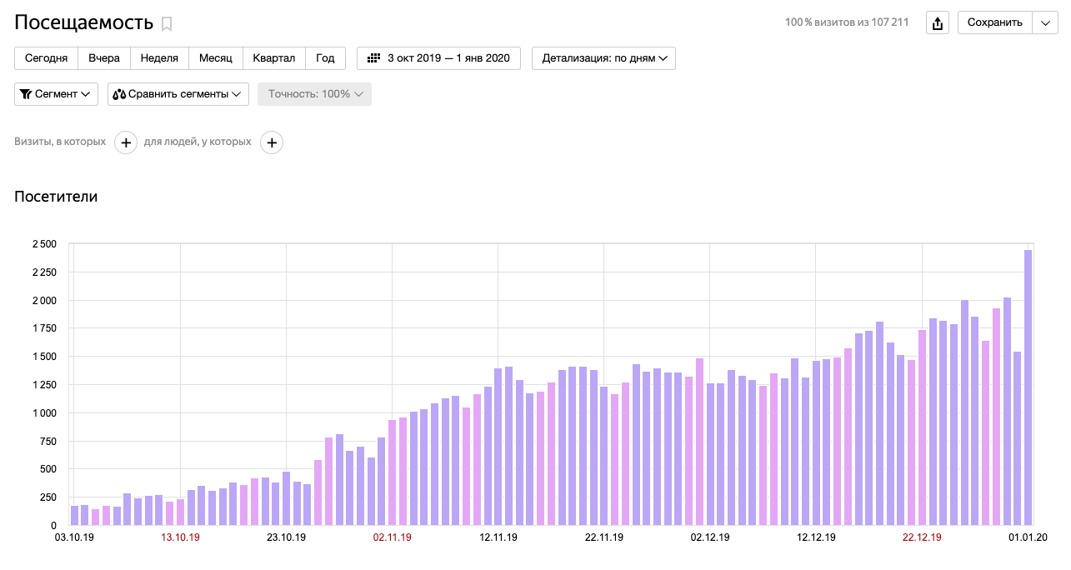Open the Точность: 100% dropdown
The image size is (1071, 570).
pyautogui.click(x=314, y=94)
